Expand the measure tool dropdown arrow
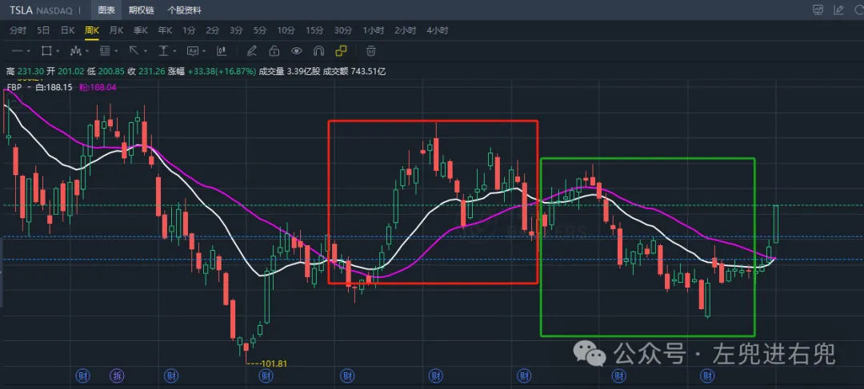864x389 pixels. pyautogui.click(x=174, y=52)
